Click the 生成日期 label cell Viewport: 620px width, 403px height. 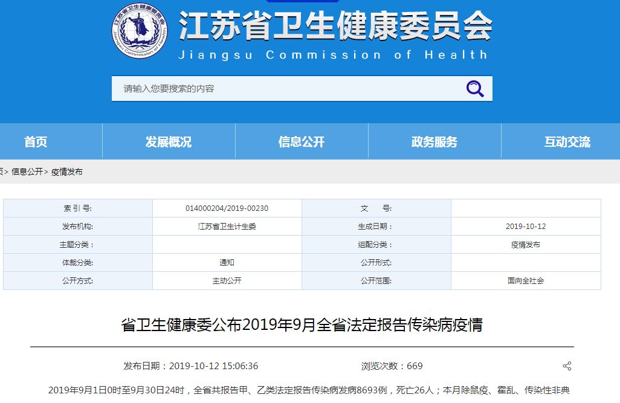376,226
